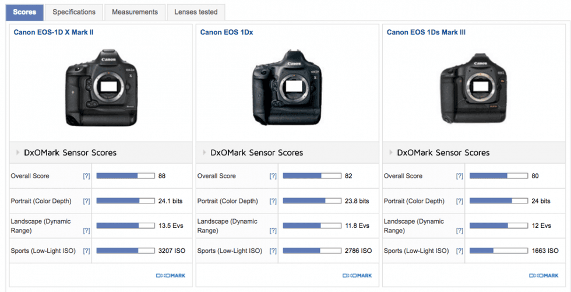Select the '24.1 bits' value text
The image size is (571, 292).
[170, 201]
